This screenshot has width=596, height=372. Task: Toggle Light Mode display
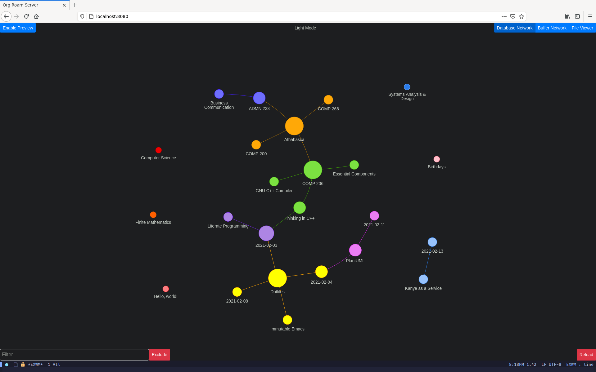coord(305,28)
